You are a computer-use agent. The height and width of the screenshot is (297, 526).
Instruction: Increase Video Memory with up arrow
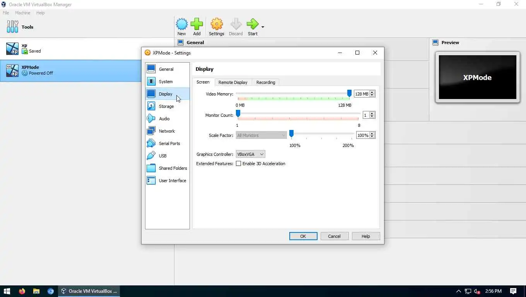pyautogui.click(x=372, y=92)
